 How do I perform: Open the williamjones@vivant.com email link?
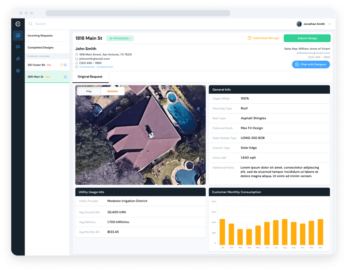319,53
